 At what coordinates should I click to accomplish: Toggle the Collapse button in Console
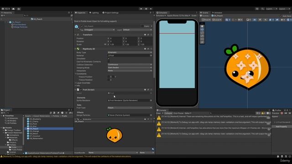click(x=168, y=113)
